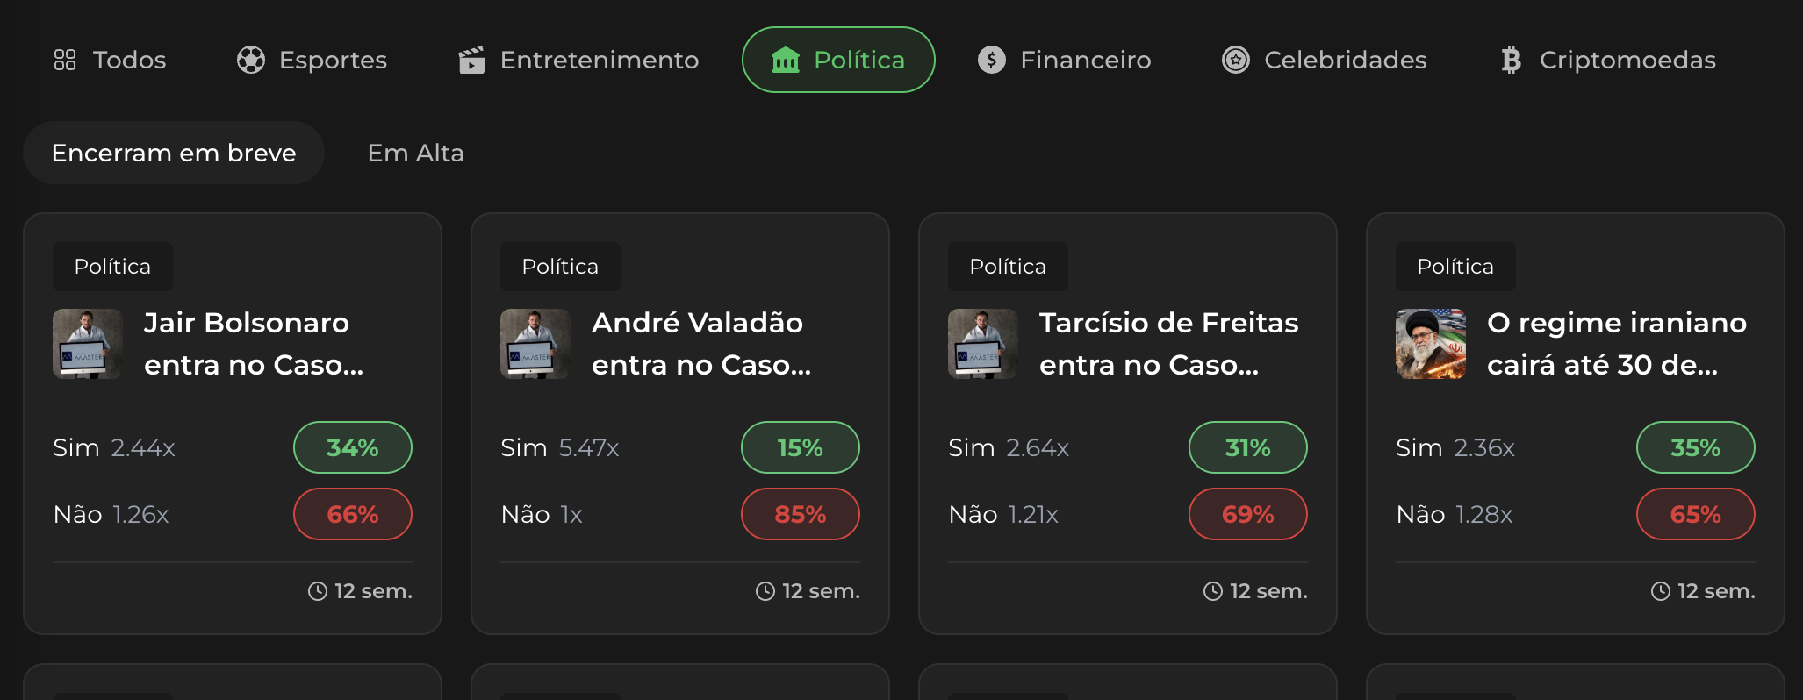The height and width of the screenshot is (700, 1803).
Task: Bet Sim 34% on Jair Bolsonaro market
Action: click(x=352, y=447)
